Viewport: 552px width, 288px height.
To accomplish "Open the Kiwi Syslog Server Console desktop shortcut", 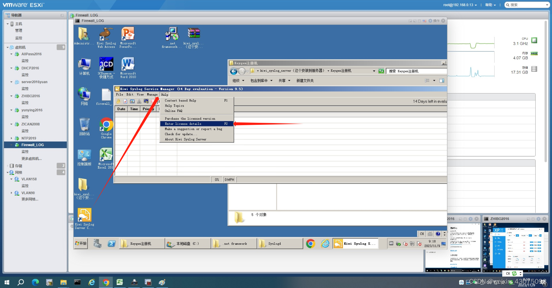I will (84, 219).
